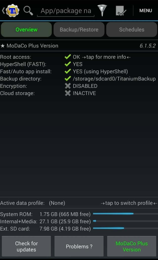Tap the batch actions checkmark icon
The width and height of the screenshot is (158, 260).
tap(121, 11)
